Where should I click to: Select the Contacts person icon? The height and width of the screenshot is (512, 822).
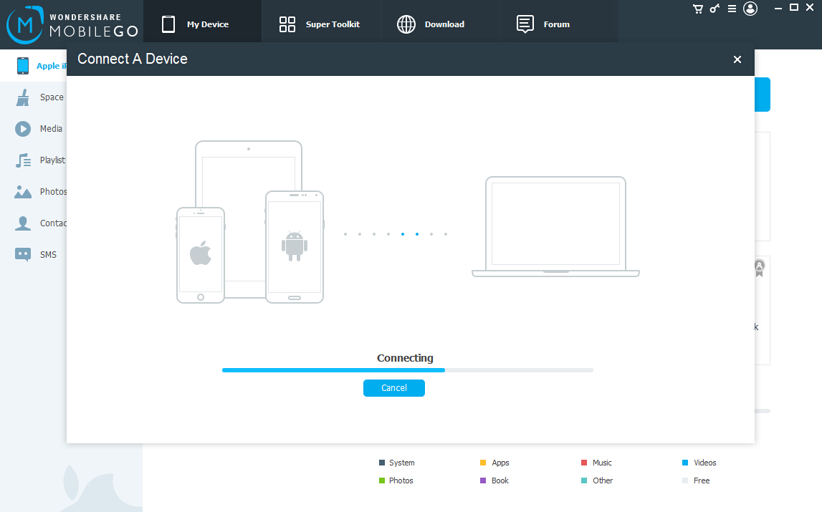coord(23,223)
